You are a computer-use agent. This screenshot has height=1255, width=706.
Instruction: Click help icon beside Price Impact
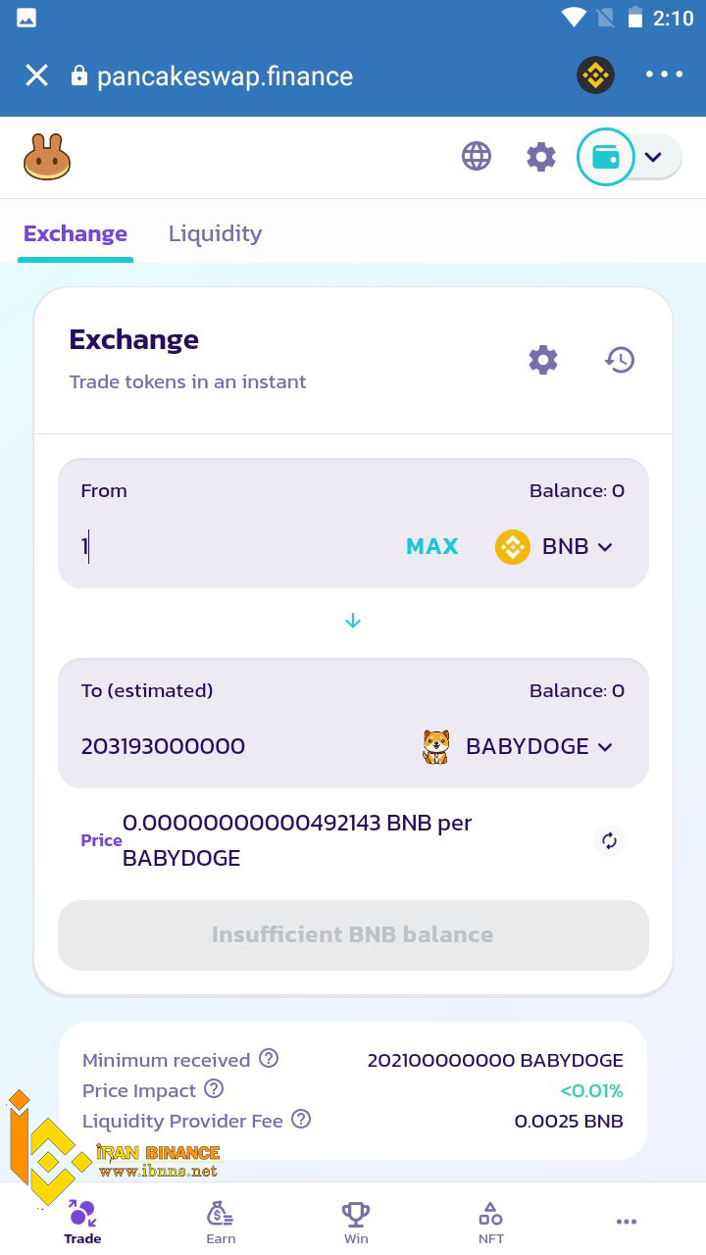214,1089
